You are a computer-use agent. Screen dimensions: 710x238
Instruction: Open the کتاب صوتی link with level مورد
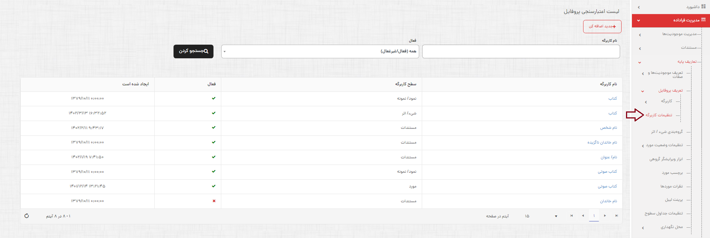pos(608,186)
